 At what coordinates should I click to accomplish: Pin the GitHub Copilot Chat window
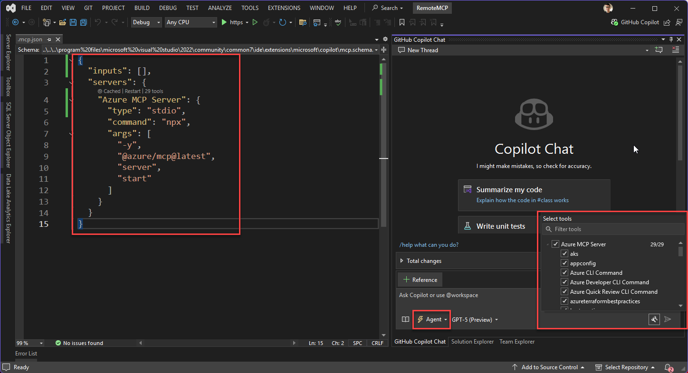(x=671, y=39)
